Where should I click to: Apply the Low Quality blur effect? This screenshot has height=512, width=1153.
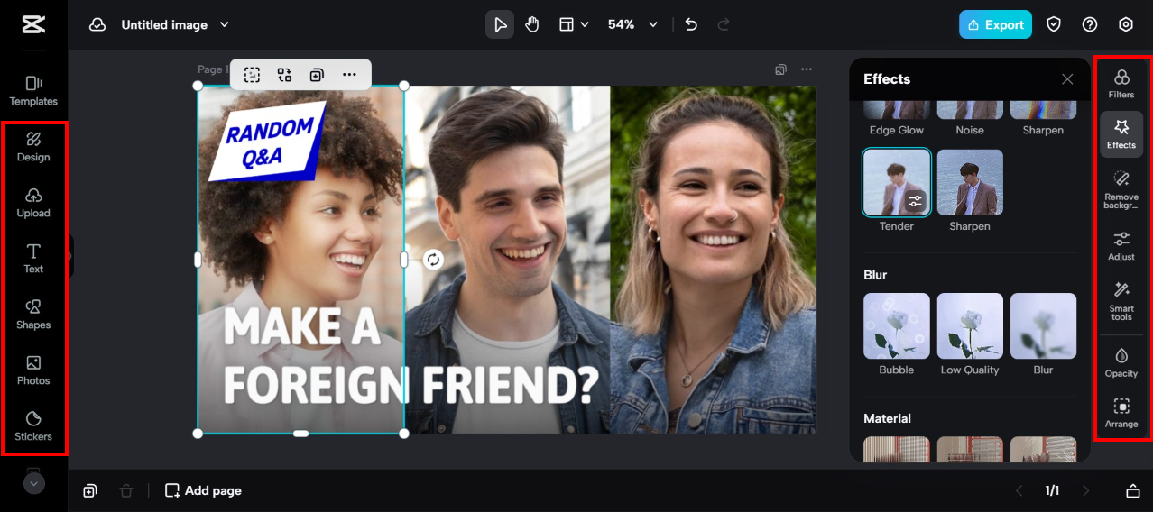(970, 326)
